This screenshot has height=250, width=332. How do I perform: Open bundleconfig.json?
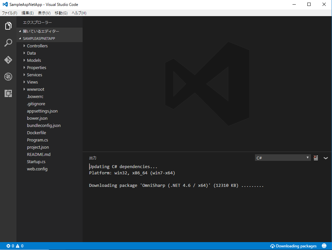click(x=44, y=126)
